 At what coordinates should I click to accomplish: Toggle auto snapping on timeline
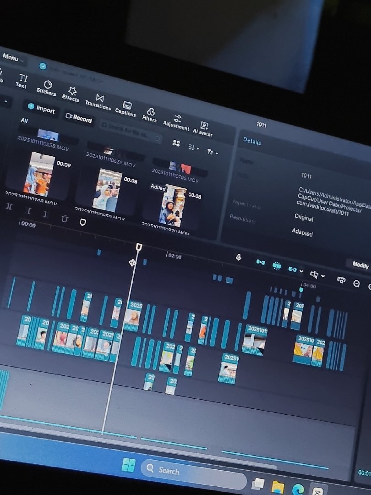pyautogui.click(x=276, y=265)
